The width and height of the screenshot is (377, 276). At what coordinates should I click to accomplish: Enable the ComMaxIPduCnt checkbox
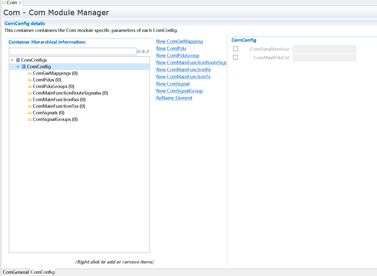[235, 57]
